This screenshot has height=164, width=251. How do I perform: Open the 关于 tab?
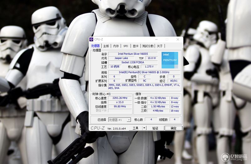(160, 46)
